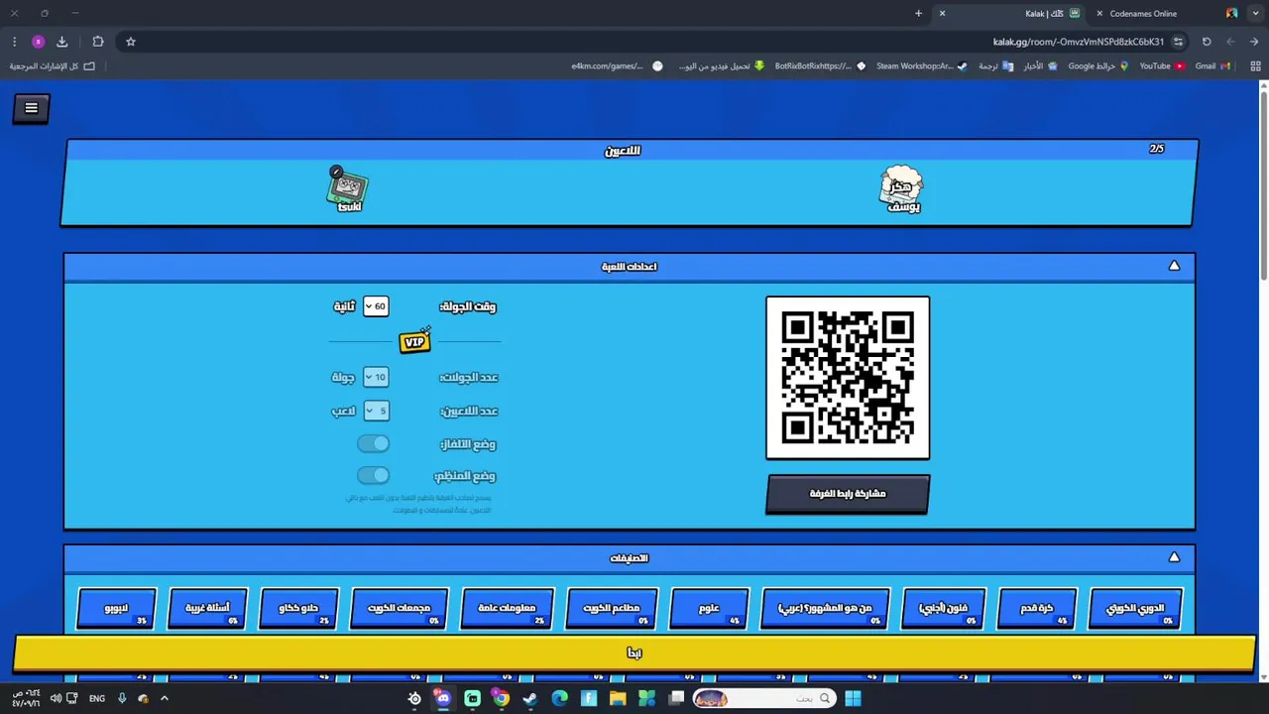This screenshot has height=714, width=1269.
Task: Open the Steam Workshop bookmark
Action: 921,66
